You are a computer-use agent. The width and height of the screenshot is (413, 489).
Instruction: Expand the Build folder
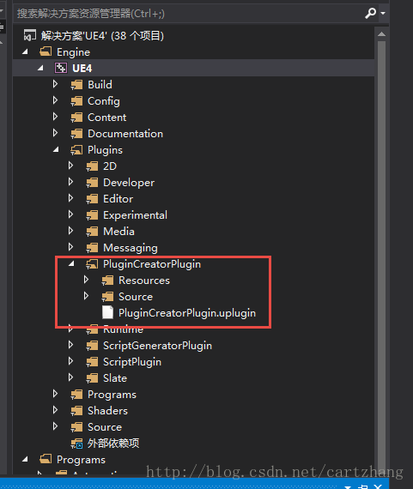click(55, 84)
